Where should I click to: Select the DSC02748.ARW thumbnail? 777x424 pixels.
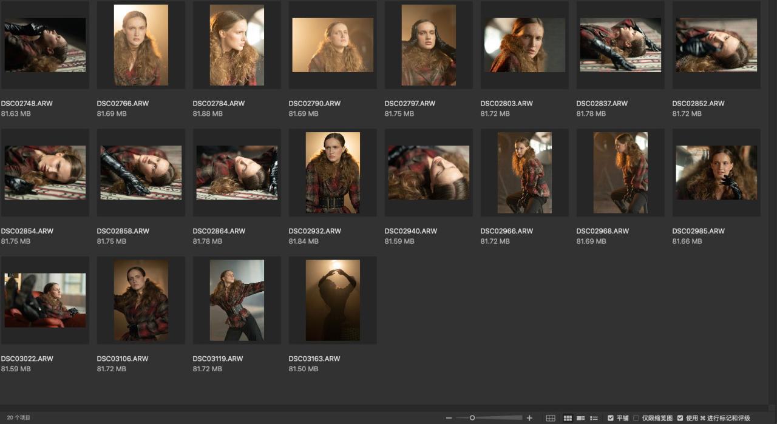click(x=45, y=45)
